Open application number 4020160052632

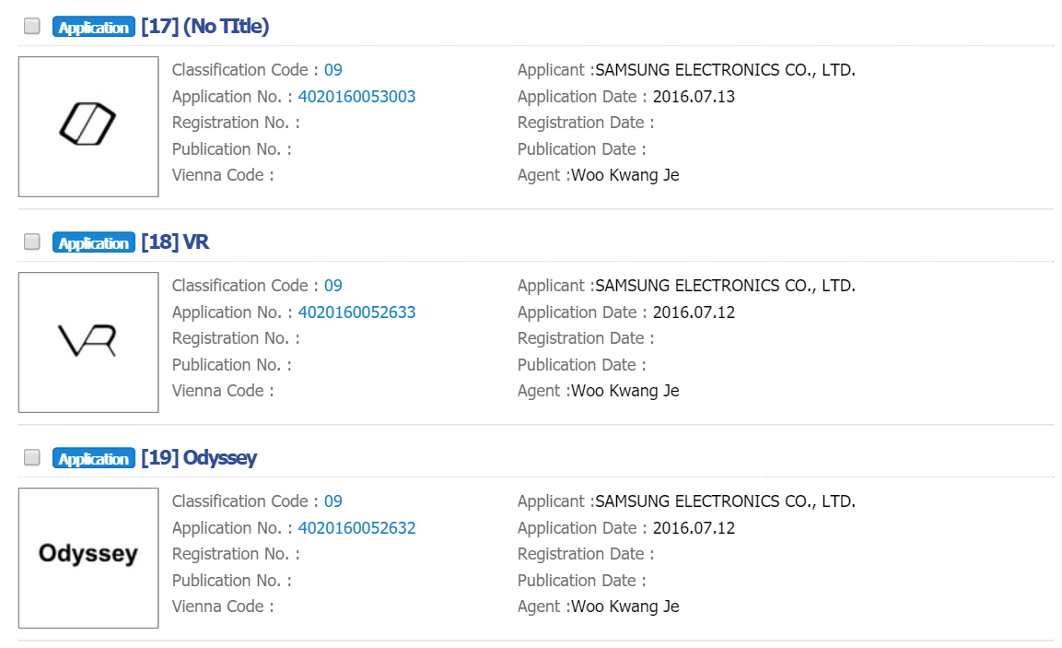[x=356, y=528]
